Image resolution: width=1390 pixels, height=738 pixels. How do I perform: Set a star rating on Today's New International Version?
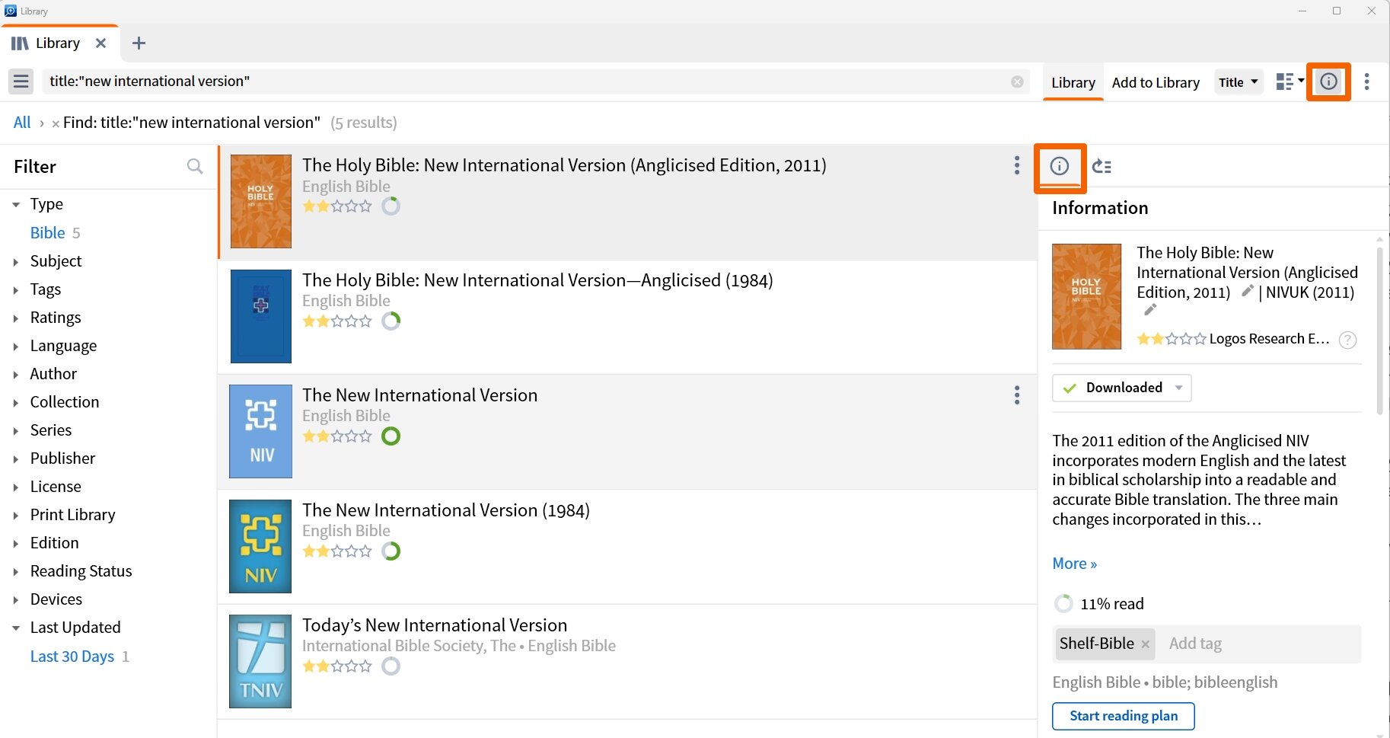coord(337,666)
